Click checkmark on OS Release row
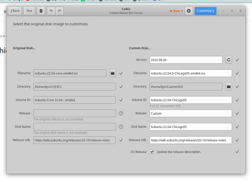This screenshot has height=181, width=252. pyautogui.click(x=237, y=152)
